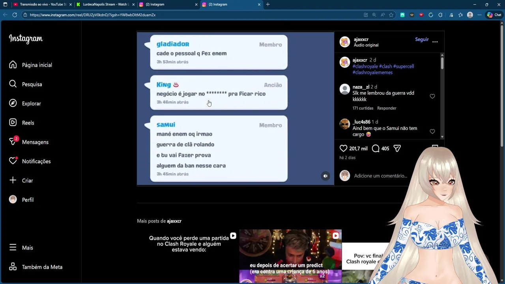Screen dimensions: 505x284
Task: Open Perfil page
Action: pos(28,200)
